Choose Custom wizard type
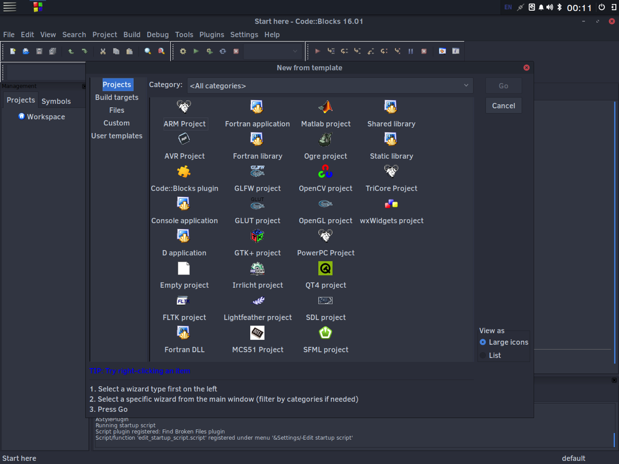 pos(117,123)
